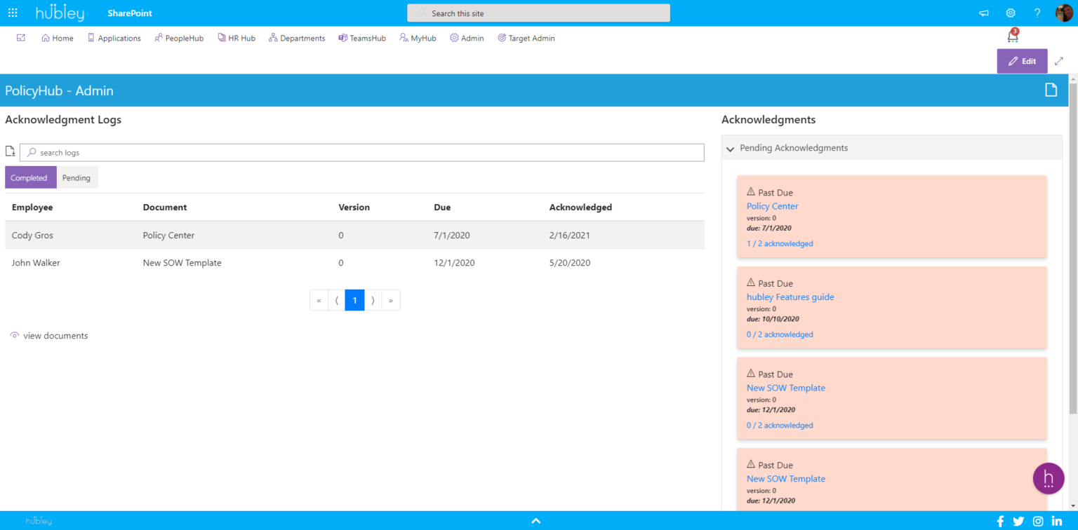Screen dimensions: 1078x530
Task: Select the Completed logs filter
Action: pos(30,177)
